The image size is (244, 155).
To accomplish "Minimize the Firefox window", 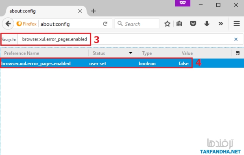I will 201,5.
